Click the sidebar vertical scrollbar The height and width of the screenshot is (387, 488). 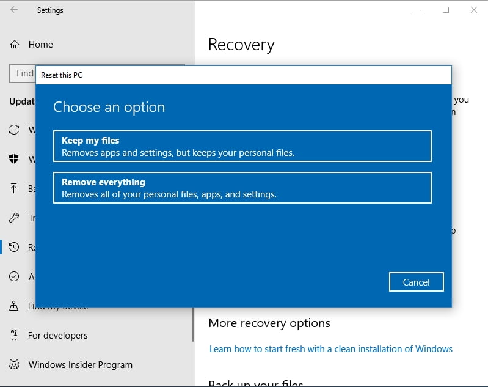[x=193, y=324]
